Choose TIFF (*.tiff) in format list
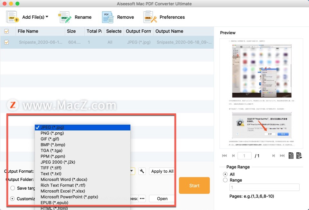The width and height of the screenshot is (309, 210). (x=83, y=168)
